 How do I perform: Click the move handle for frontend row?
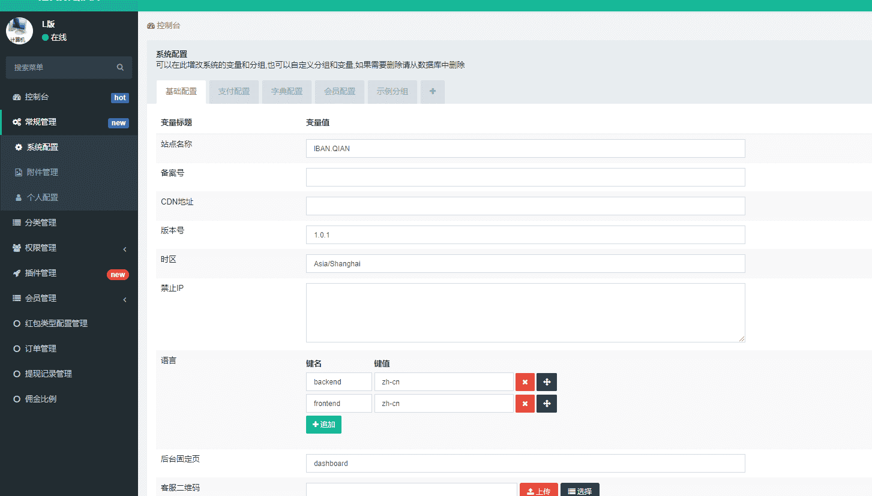tap(547, 404)
